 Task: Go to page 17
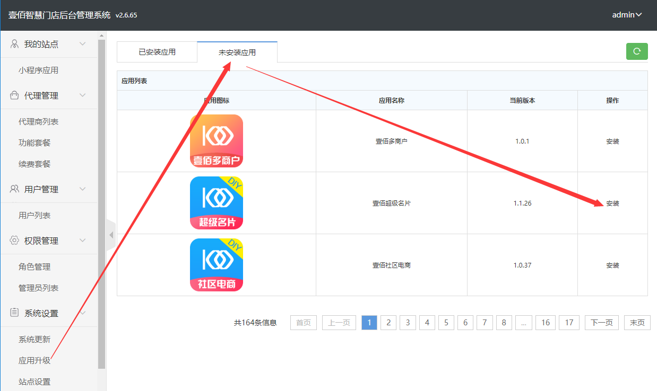click(569, 323)
